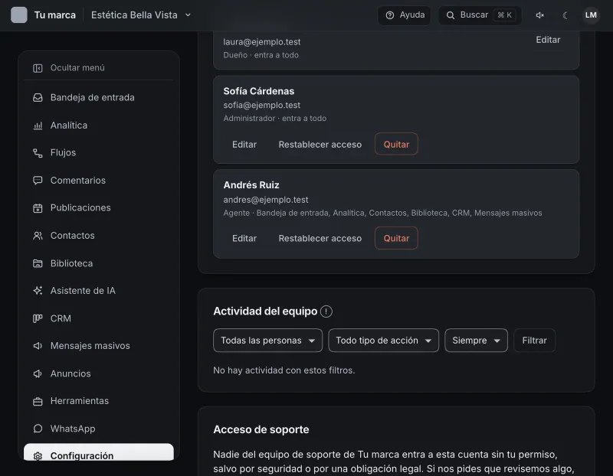Viewport: 613px width, 476px height.
Task: Open the CRM board icon
Action: click(38, 318)
